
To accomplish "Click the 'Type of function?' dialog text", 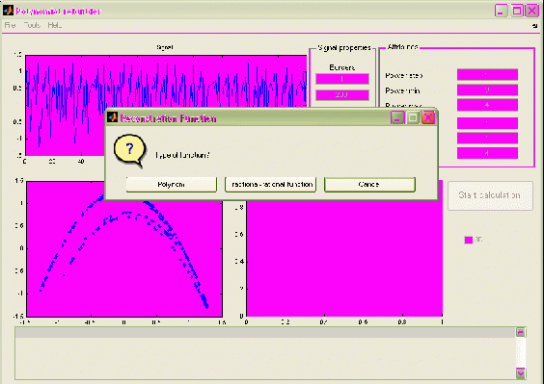I will (182, 155).
